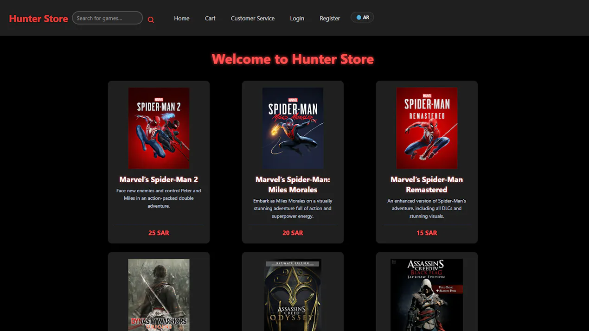Click description 'Embark as Miles Morales'
The height and width of the screenshot is (331, 589).
[x=293, y=208]
